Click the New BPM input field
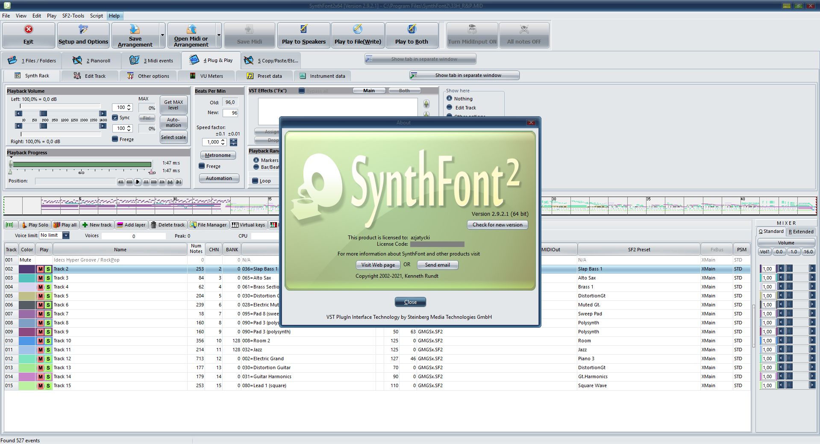Image resolution: width=820 pixels, height=444 pixels. pos(230,113)
